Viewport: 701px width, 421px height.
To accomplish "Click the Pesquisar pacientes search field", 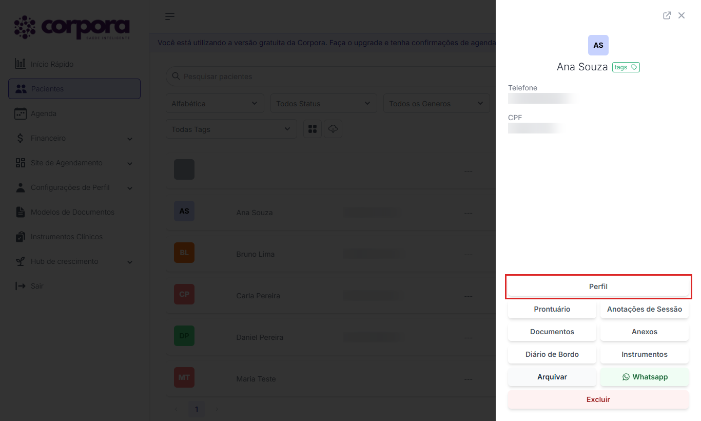I will 330,76.
